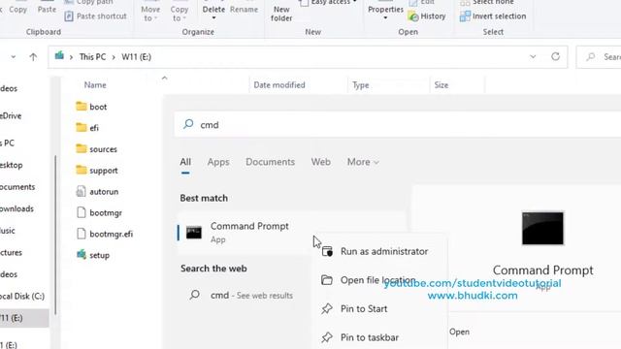This screenshot has width=621, height=349.
Task: Switch to the All search tab
Action: (x=185, y=162)
